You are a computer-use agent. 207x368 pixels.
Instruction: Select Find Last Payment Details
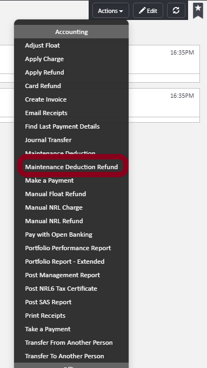click(63, 126)
